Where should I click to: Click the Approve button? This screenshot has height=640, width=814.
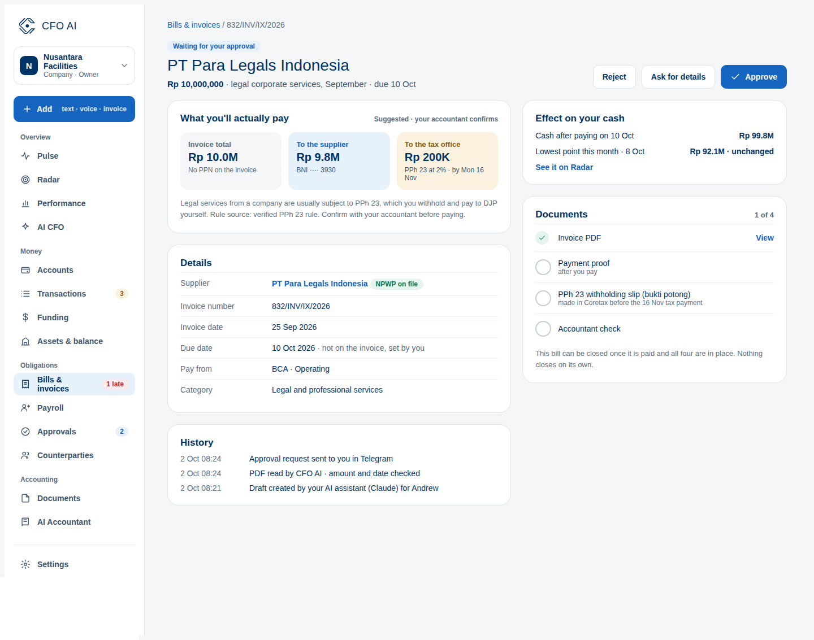(x=754, y=77)
